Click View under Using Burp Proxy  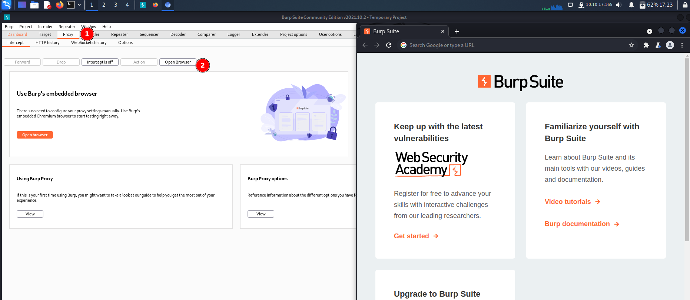click(30, 214)
